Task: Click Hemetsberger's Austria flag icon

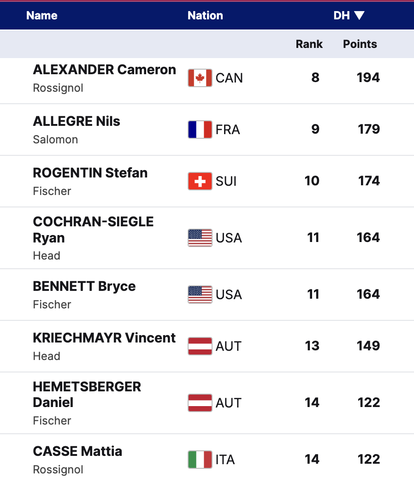Action: click(200, 403)
